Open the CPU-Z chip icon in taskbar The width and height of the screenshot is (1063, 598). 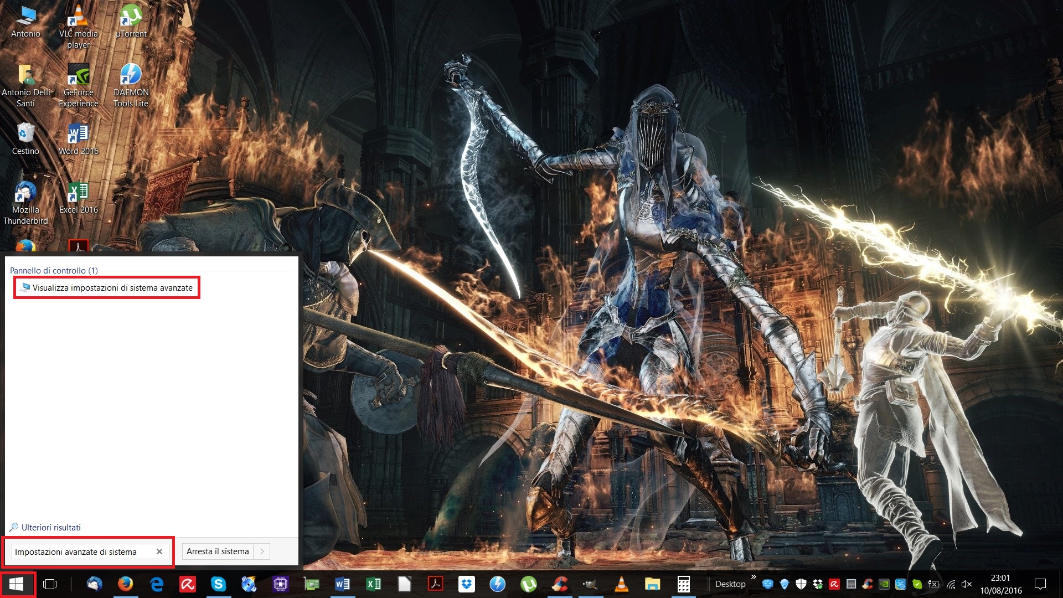click(x=281, y=584)
